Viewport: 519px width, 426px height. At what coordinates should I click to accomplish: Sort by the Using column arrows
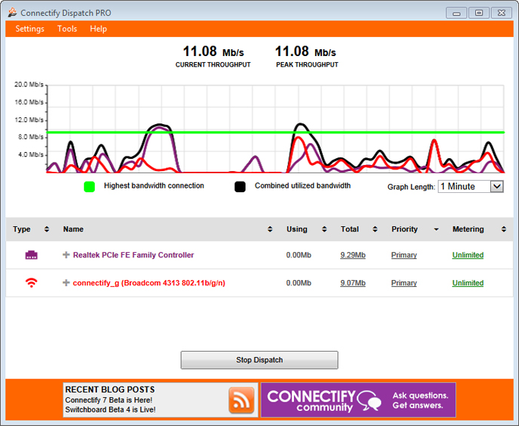[324, 229]
